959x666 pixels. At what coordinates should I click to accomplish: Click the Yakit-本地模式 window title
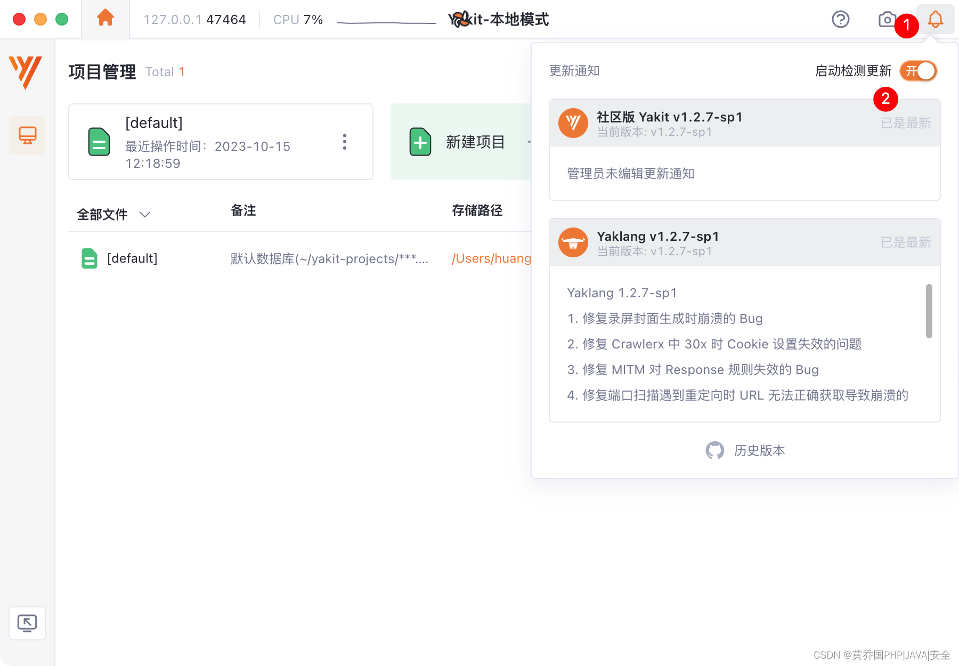click(498, 20)
